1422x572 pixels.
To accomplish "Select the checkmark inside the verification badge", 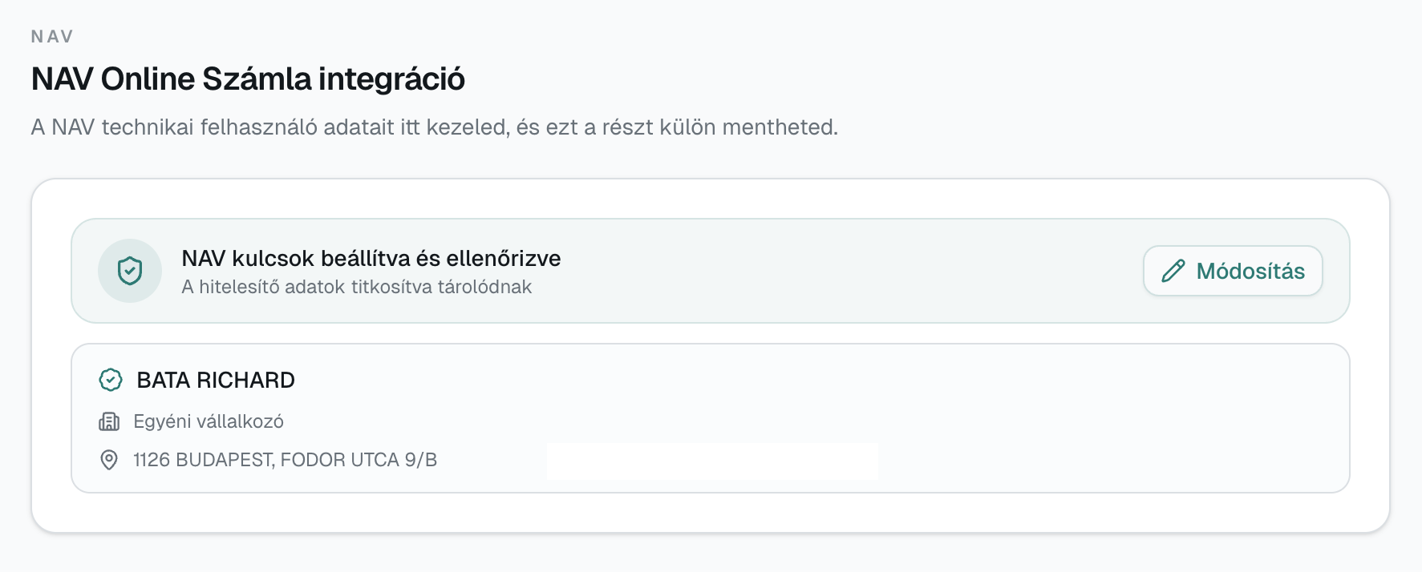I will click(x=110, y=381).
